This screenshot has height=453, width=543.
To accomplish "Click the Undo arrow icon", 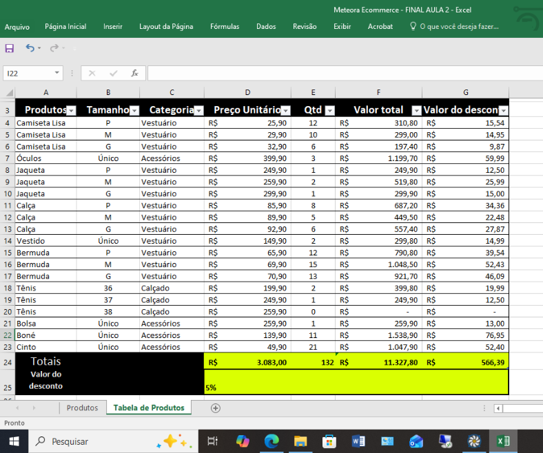I will pyautogui.click(x=30, y=48).
